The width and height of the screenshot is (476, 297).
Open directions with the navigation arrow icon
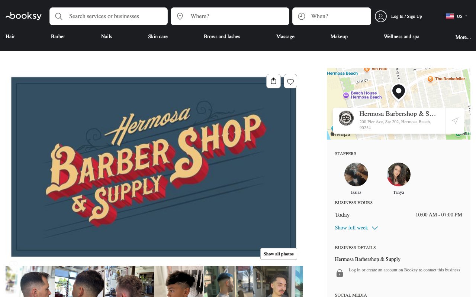point(455,121)
